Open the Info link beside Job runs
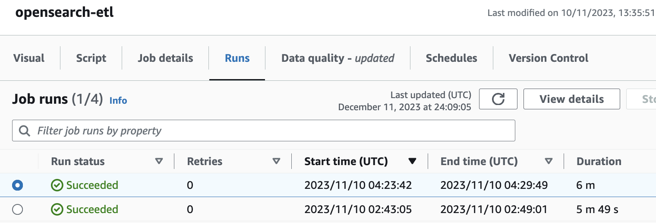 118,101
